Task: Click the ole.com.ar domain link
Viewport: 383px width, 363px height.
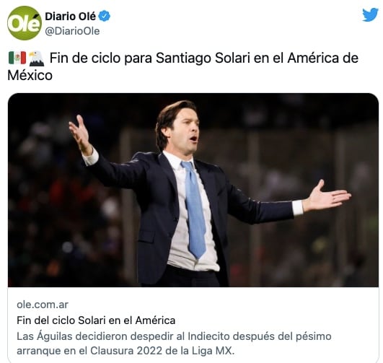Action: [x=43, y=305]
